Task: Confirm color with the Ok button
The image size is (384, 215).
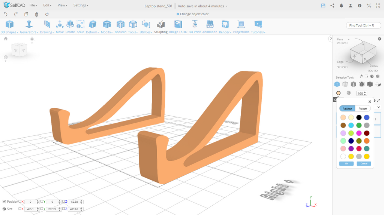Action: coord(346,163)
